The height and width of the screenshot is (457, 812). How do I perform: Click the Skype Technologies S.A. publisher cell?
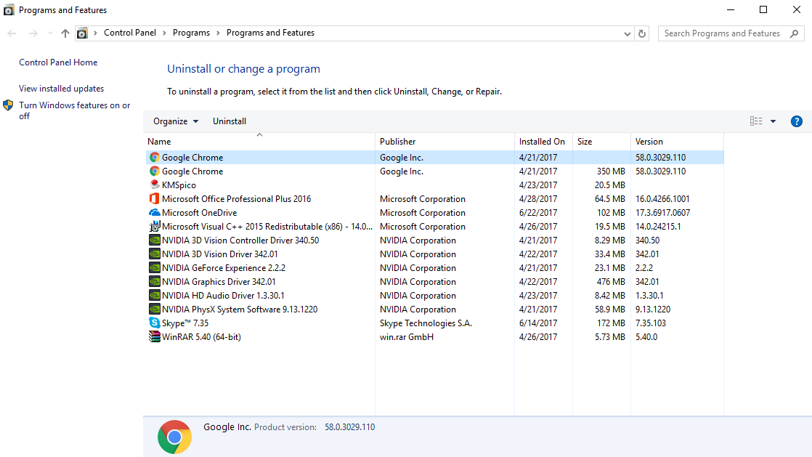[426, 323]
